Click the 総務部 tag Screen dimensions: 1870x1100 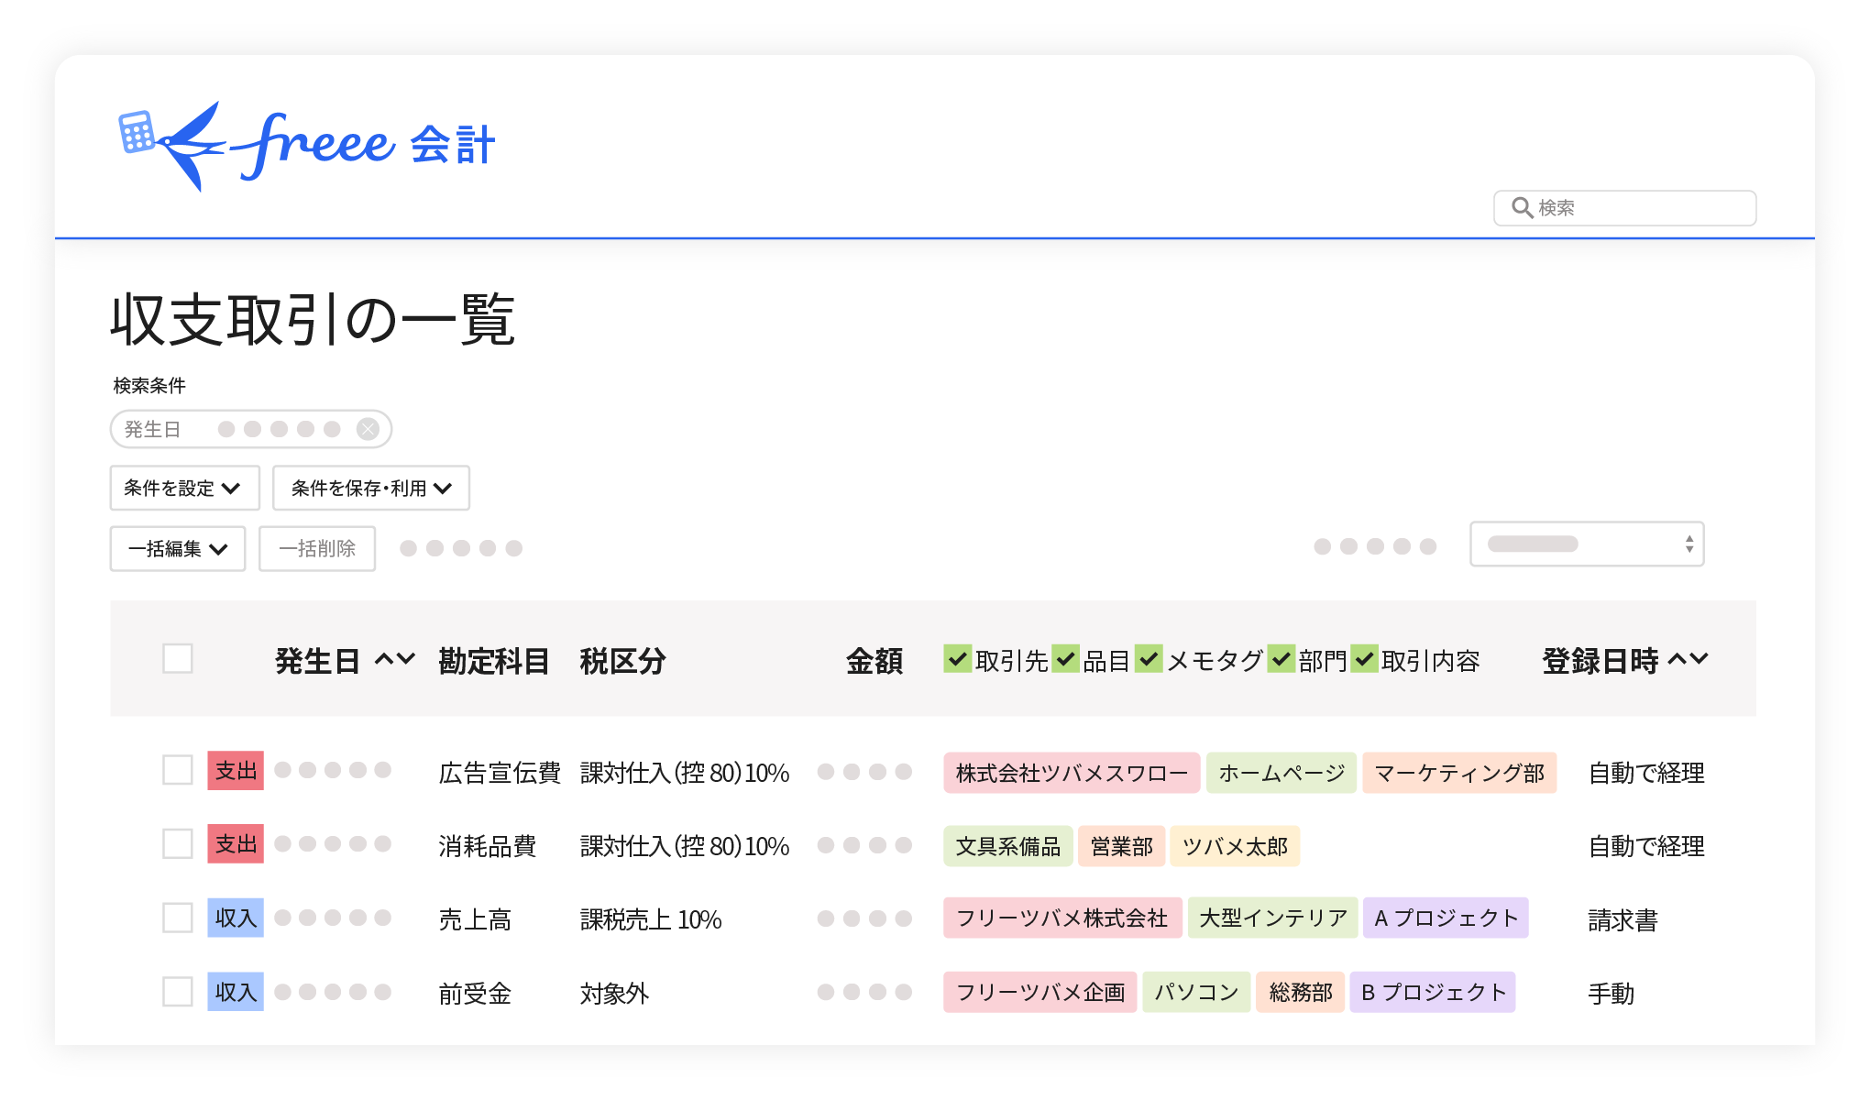point(1301,992)
